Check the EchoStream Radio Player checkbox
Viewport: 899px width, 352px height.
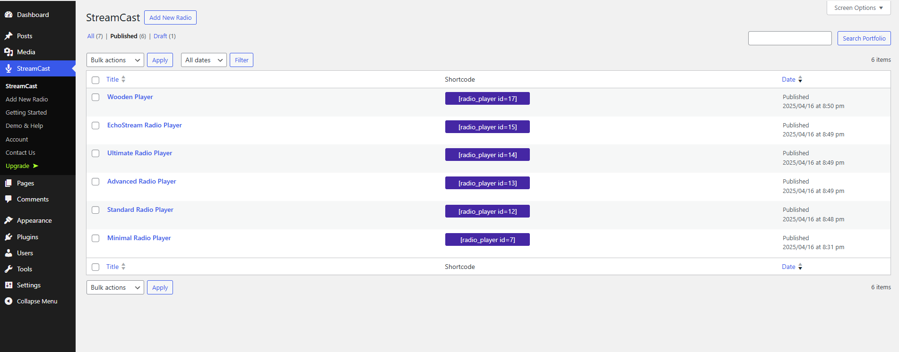tap(95, 126)
